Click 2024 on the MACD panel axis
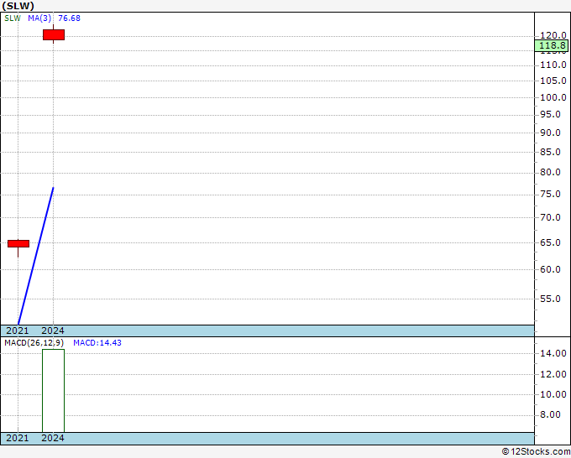This screenshot has width=571, height=458. 53,438
